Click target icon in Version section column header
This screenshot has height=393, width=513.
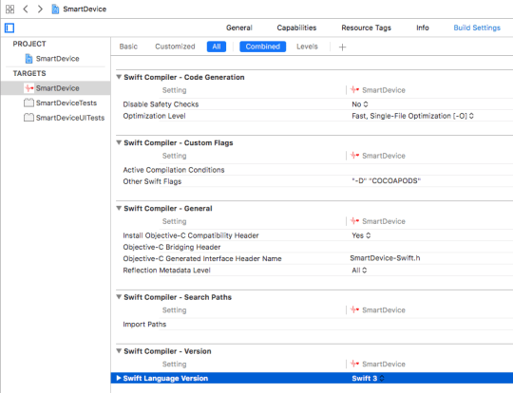pos(354,364)
